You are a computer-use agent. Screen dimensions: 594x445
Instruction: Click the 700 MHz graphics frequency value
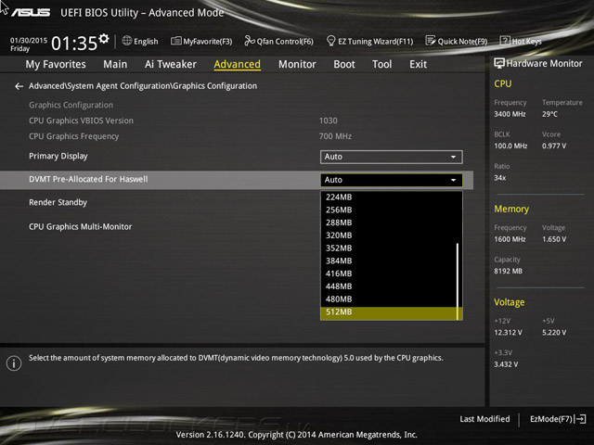coord(335,136)
